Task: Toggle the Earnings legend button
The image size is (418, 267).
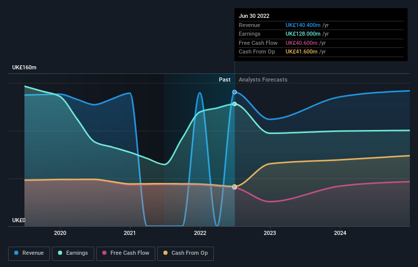Action: click(x=73, y=253)
